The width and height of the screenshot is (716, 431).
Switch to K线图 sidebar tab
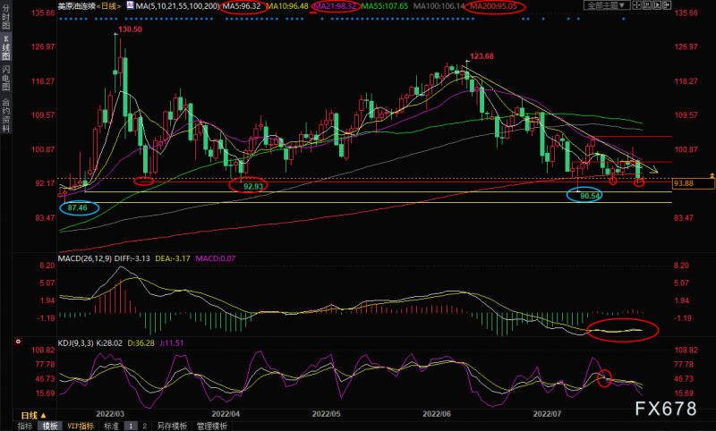[6, 48]
